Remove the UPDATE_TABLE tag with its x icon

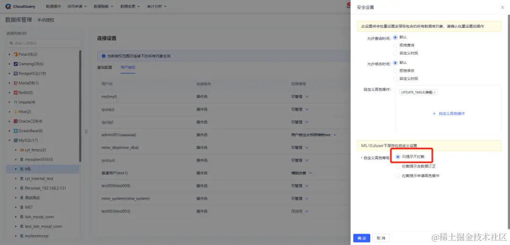tap(434, 92)
